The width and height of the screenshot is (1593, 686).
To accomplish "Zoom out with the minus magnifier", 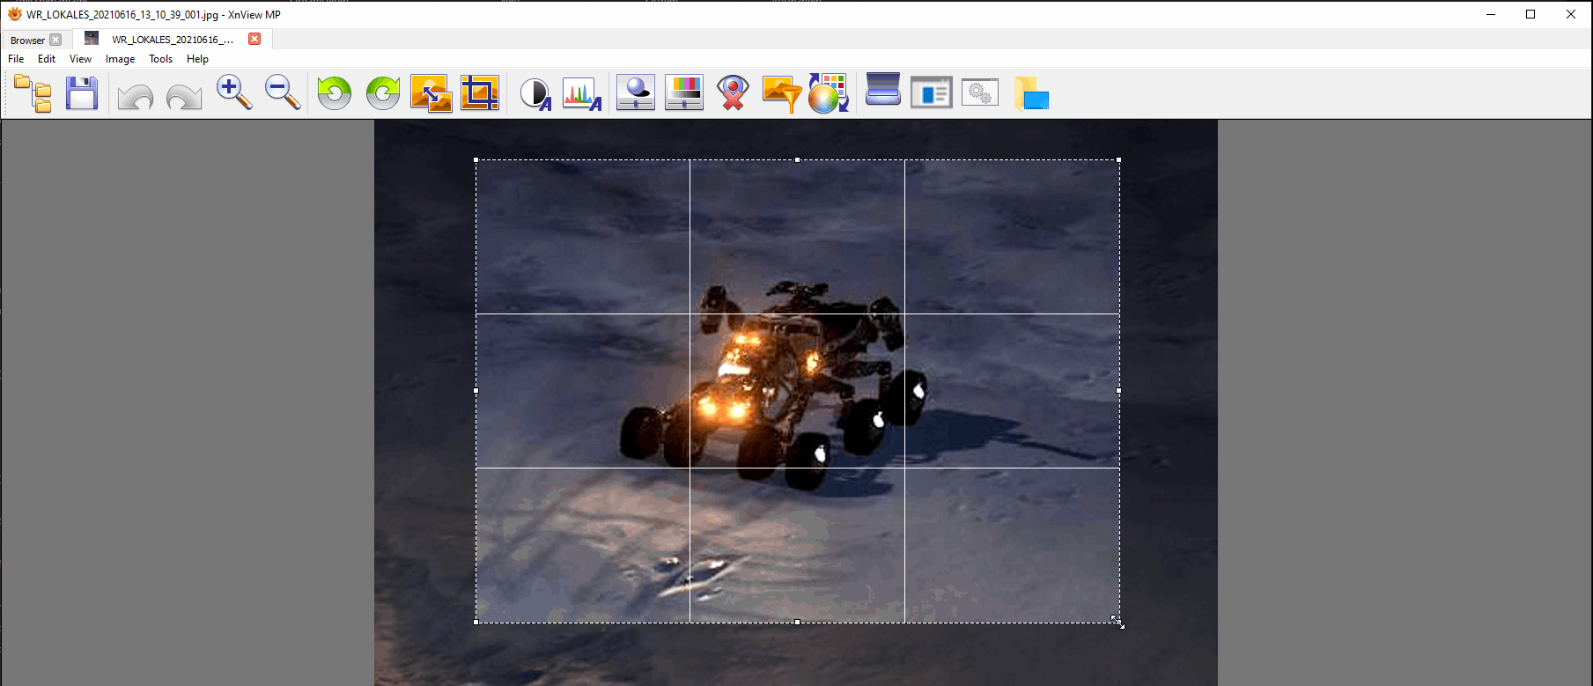I will click(283, 92).
